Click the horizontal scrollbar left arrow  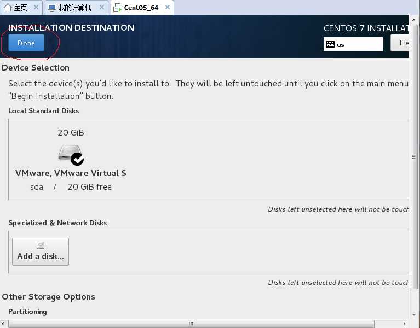coord(3,324)
